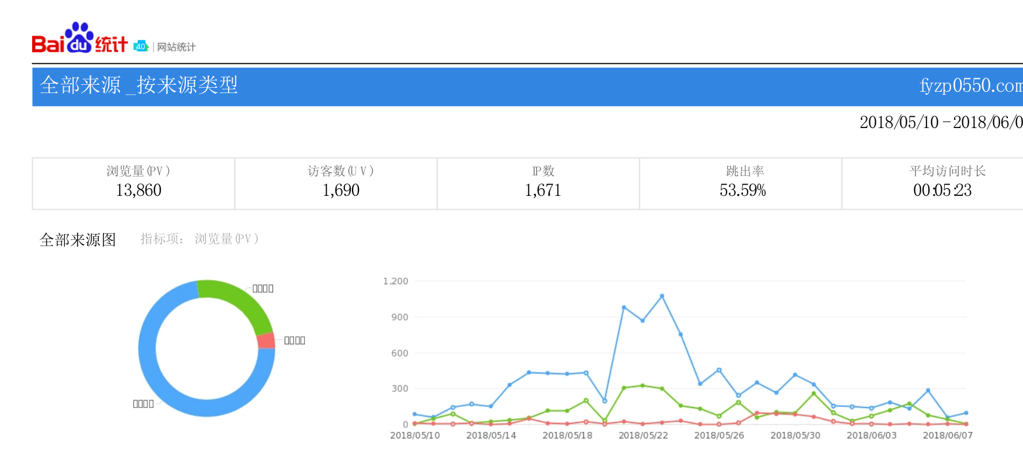Click the 2018/05/10 x-axis label
The image size is (1023, 449).
(415, 435)
